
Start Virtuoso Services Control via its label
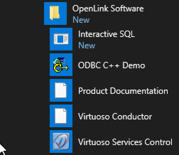click(125, 142)
